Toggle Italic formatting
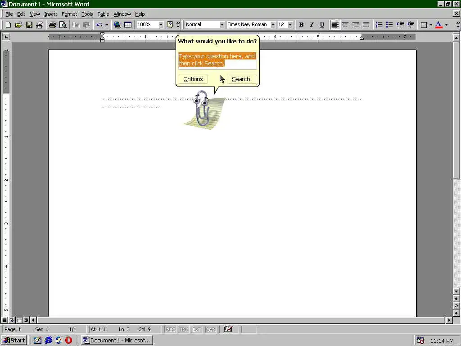This screenshot has height=346, width=461. (312, 25)
